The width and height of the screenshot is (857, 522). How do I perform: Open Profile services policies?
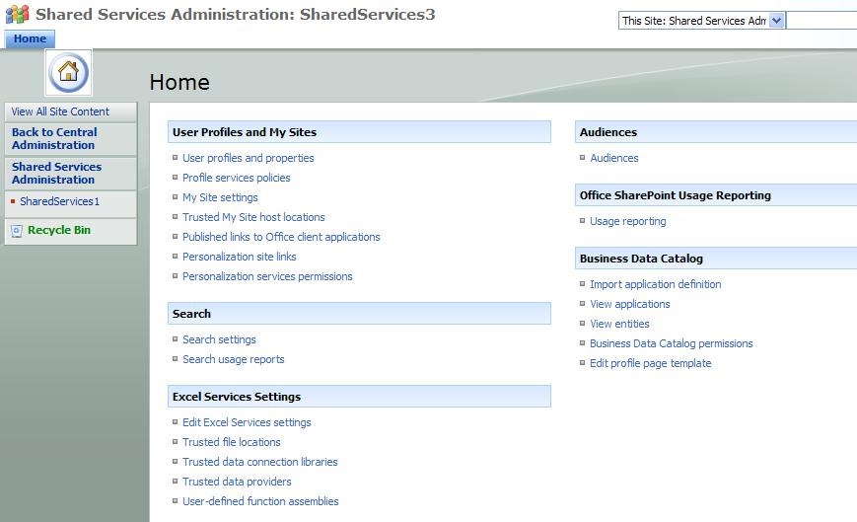pos(236,178)
